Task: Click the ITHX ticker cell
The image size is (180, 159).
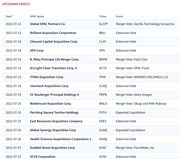Action: [x=102, y=77]
